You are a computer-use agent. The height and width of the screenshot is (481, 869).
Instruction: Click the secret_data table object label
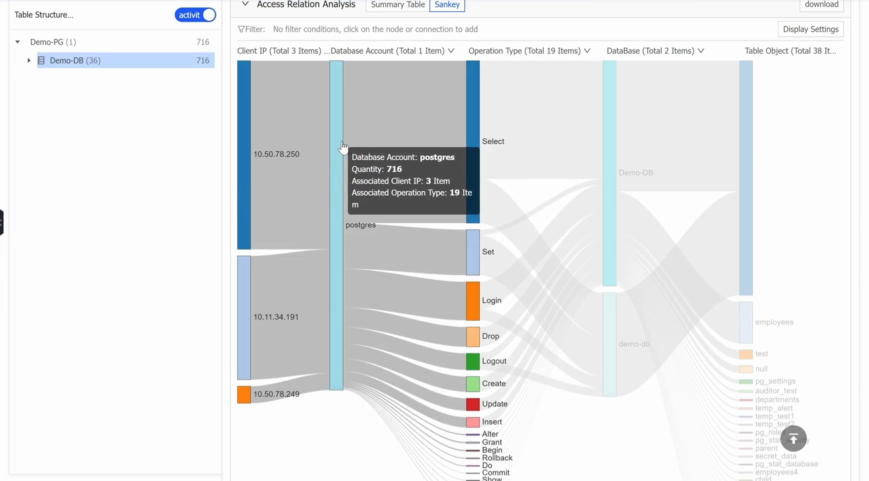pyautogui.click(x=776, y=456)
